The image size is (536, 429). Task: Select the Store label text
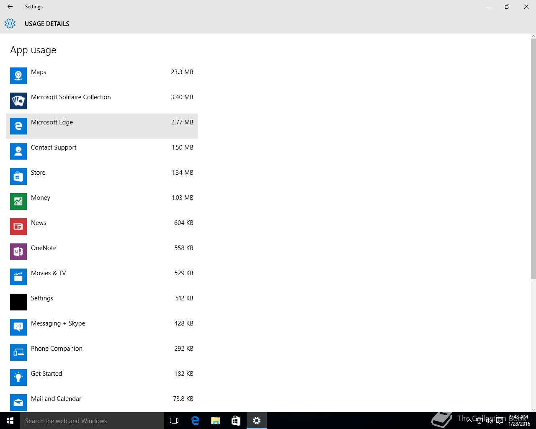(38, 173)
